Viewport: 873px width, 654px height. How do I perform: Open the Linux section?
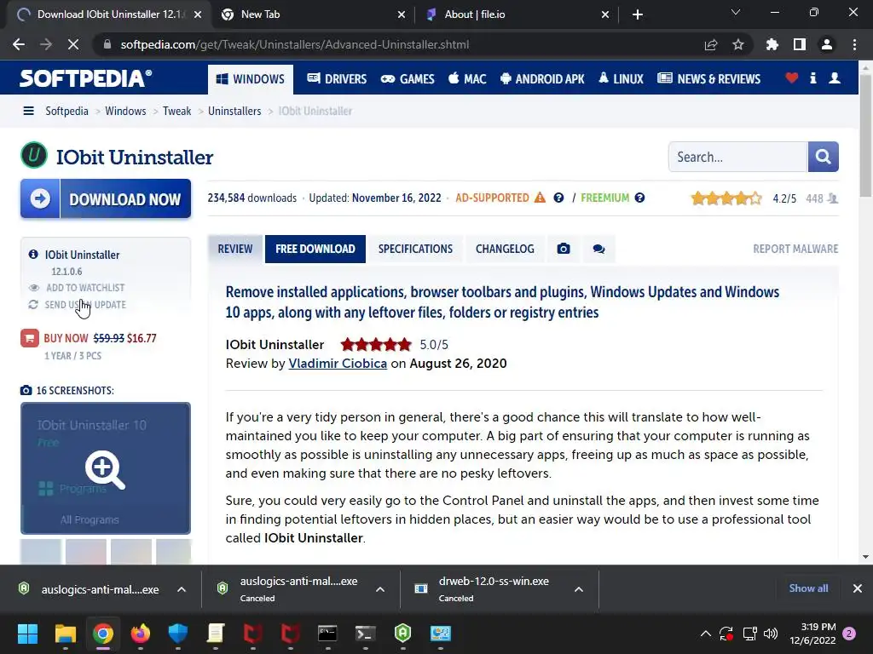click(x=621, y=78)
